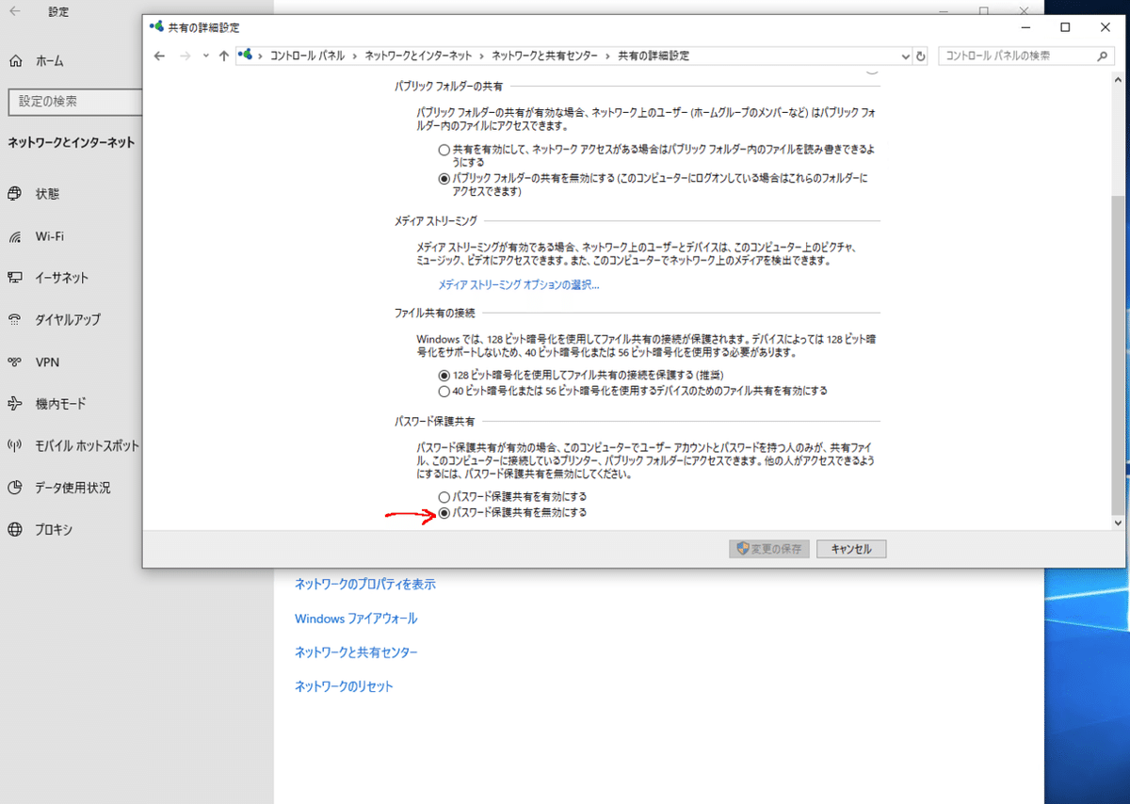Image resolution: width=1130 pixels, height=804 pixels.
Task: Open ネットワークのリセット link in Settings
Action: [x=344, y=686]
